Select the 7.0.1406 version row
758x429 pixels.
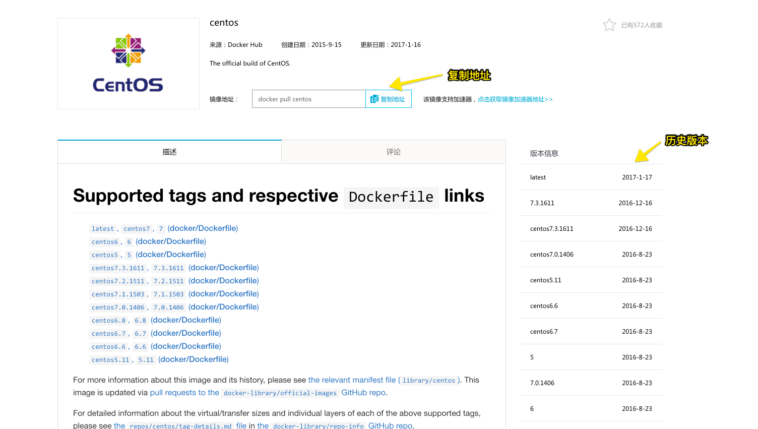coord(591,383)
